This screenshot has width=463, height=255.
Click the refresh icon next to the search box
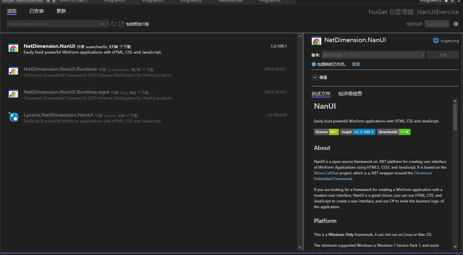(114, 24)
